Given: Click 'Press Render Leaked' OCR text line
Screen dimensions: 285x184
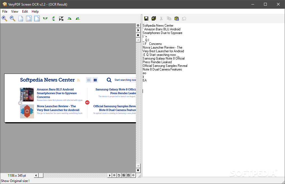Looking at the screenshot, I should coord(157,62).
